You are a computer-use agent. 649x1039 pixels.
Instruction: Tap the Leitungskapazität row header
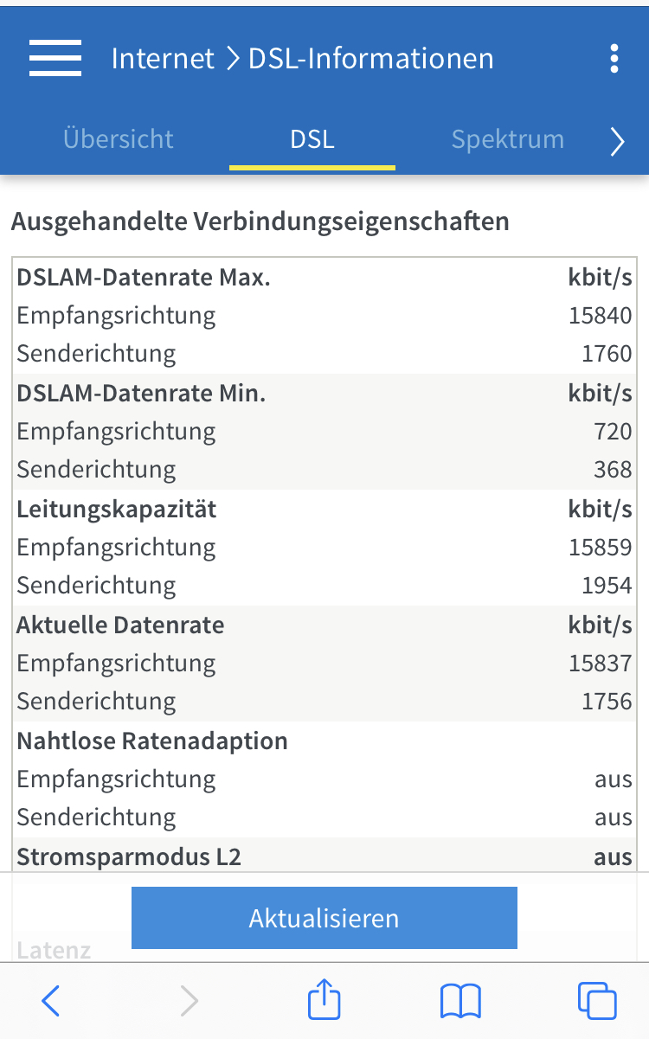tap(324, 509)
